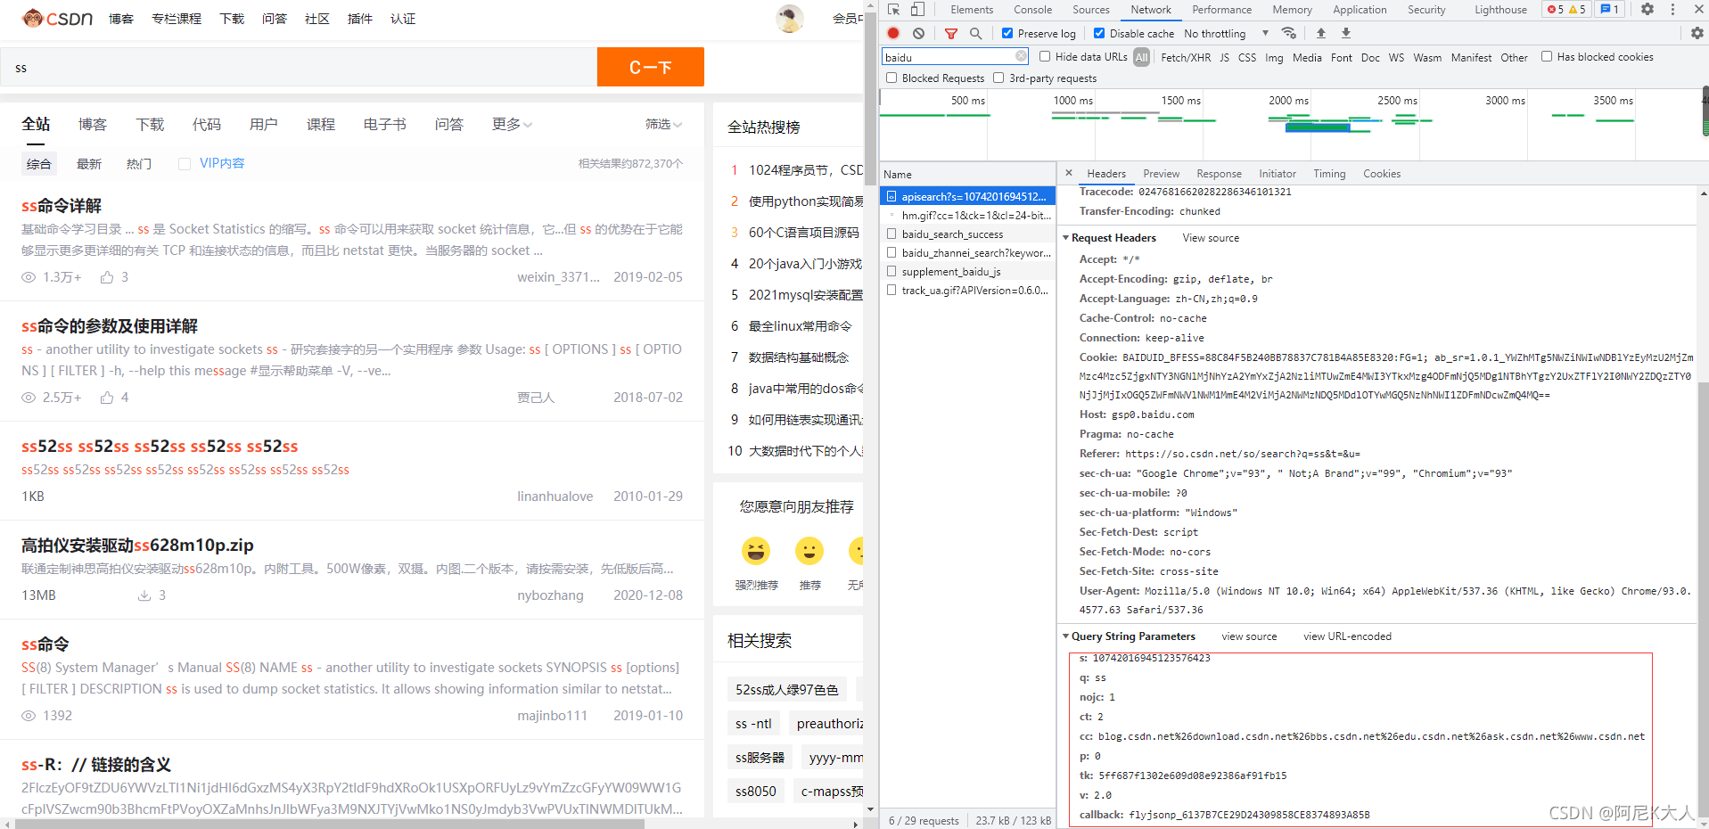
Task: Open the 筛选 filter dropdown
Action: (x=663, y=124)
